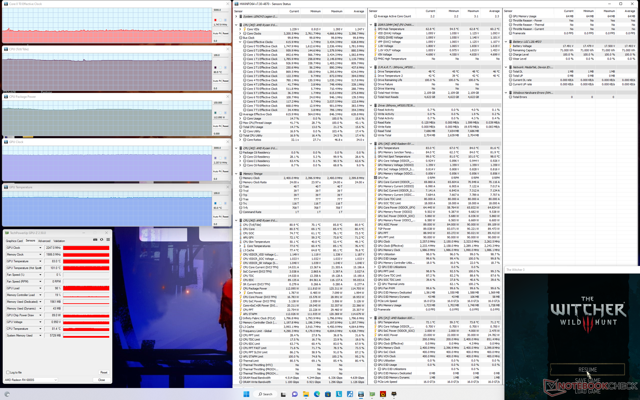Screen dimensions: 640x400
Task: Select RESUME in the Witcher 3 menu
Action: [587, 370]
